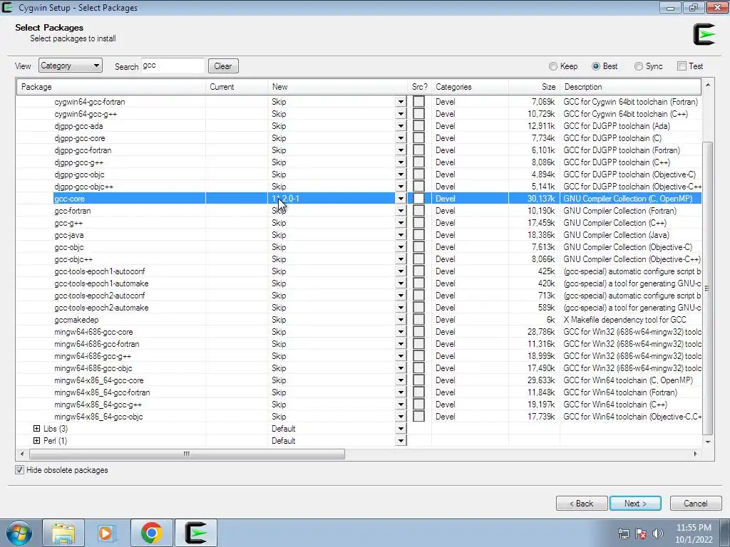This screenshot has height=547, width=730.
Task: Open the Libs Default dropdown
Action: 401,428
